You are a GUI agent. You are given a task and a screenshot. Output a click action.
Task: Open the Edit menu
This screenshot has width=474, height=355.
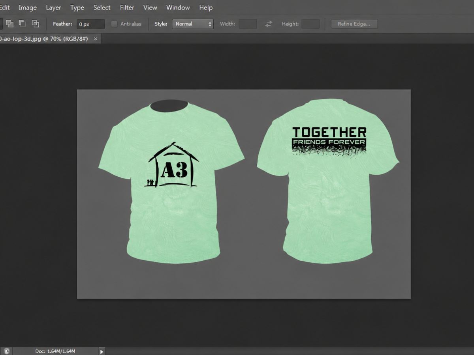(5, 7)
